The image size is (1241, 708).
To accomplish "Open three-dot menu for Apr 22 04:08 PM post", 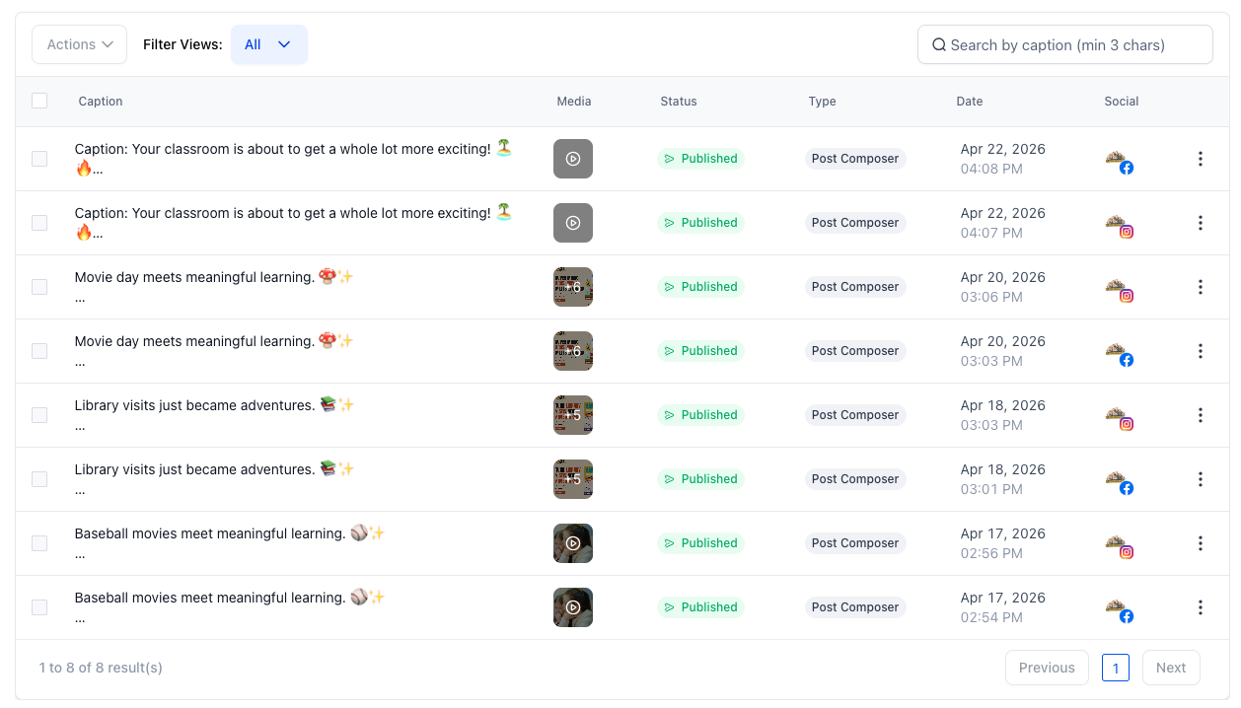I will pyautogui.click(x=1200, y=159).
